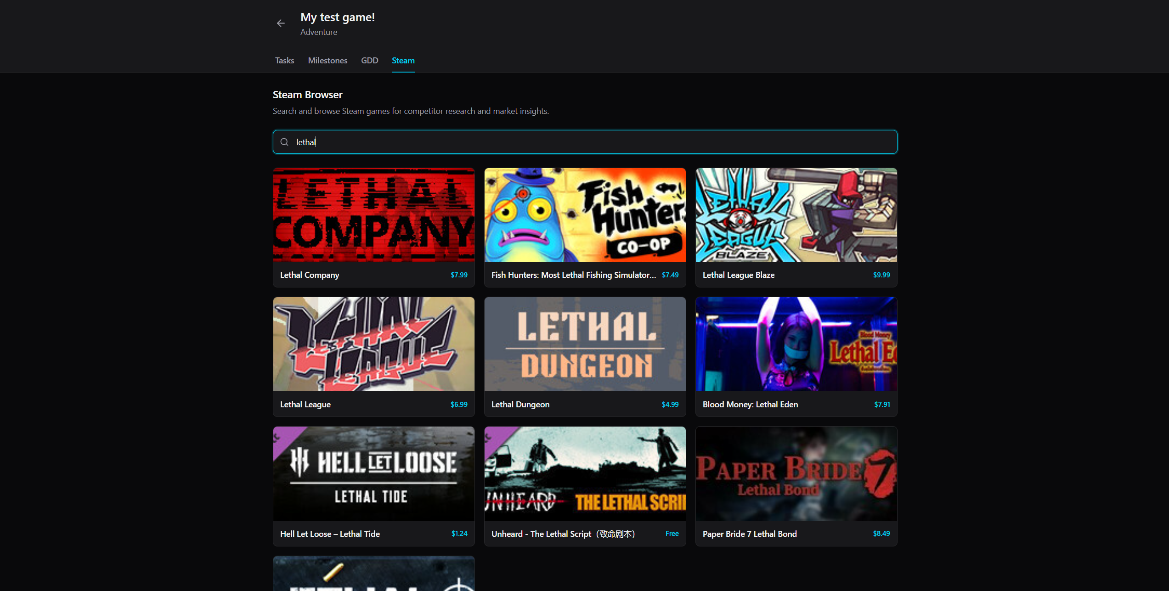Open the Hell Let Loose Lethal Tide cover
This screenshot has width=1169, height=591.
coord(374,473)
